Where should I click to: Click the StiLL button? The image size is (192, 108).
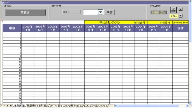click(x=71, y=12)
